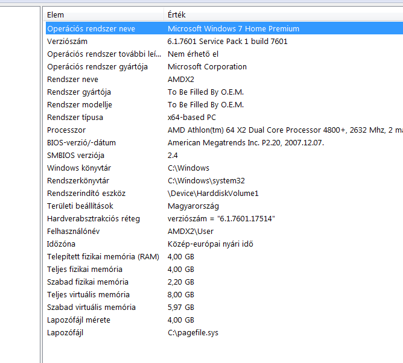Click the '5,97 GB' value

[x=180, y=308]
